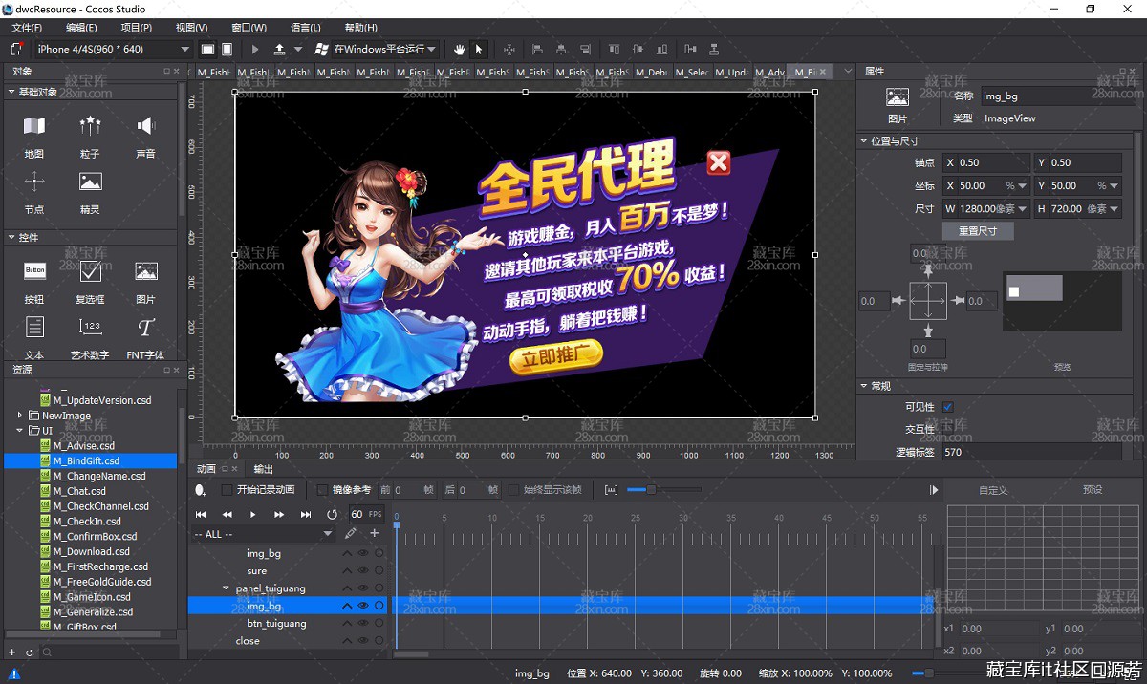The height and width of the screenshot is (684, 1147).
Task: Toggle lock circle of sure layer
Action: point(379,570)
